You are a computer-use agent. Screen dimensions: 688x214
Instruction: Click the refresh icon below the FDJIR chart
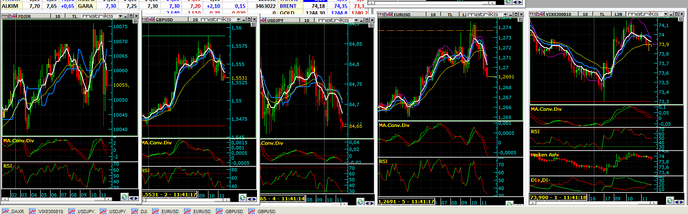point(124,197)
